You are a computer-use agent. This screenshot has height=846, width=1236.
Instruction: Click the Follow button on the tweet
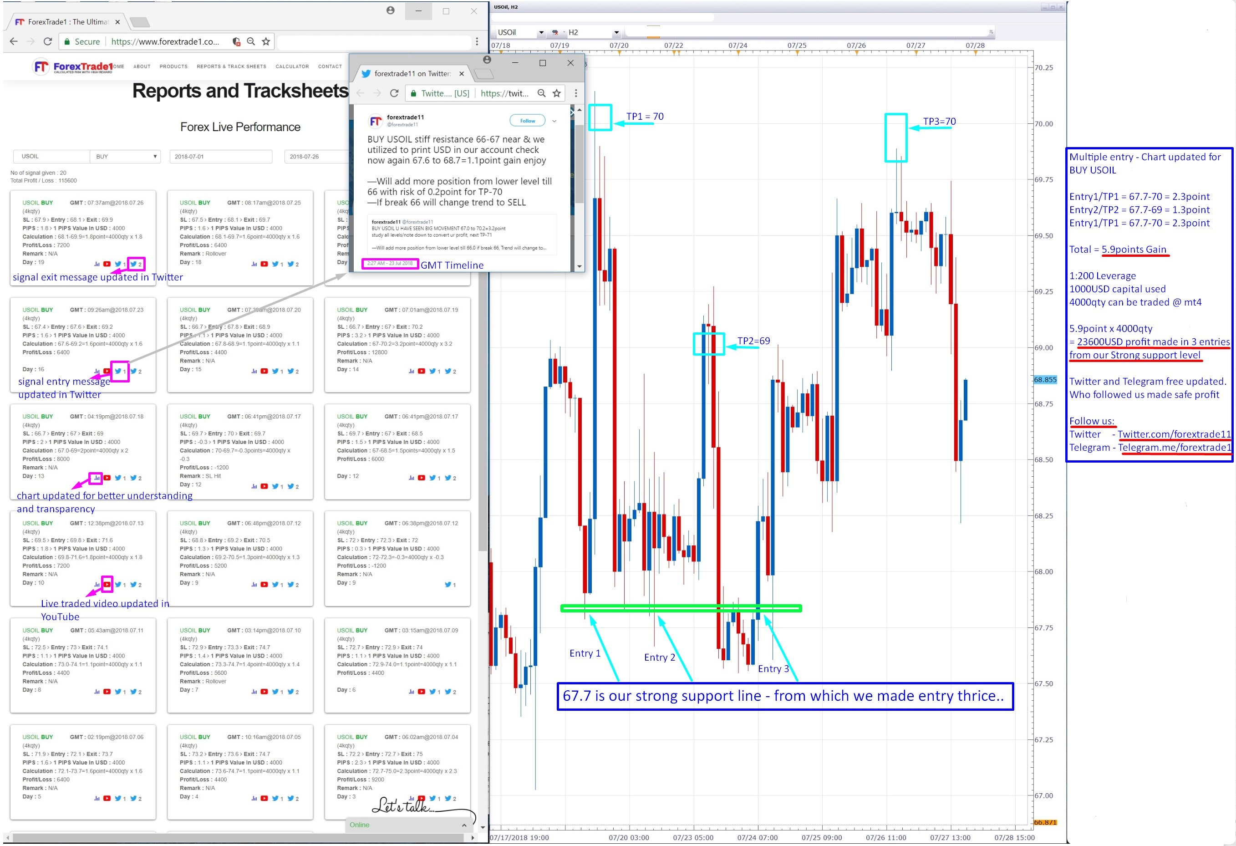527,121
